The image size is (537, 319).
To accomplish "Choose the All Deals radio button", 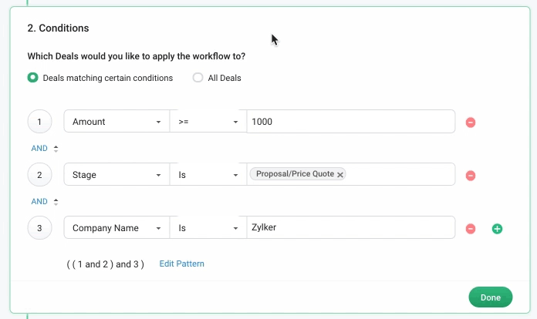I will (x=198, y=78).
